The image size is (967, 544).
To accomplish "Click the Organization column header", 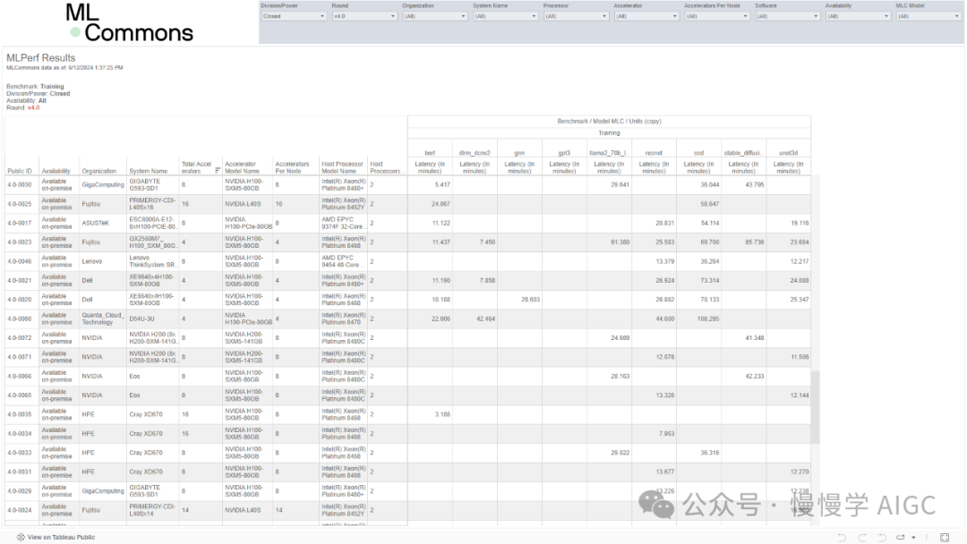I will (x=99, y=171).
